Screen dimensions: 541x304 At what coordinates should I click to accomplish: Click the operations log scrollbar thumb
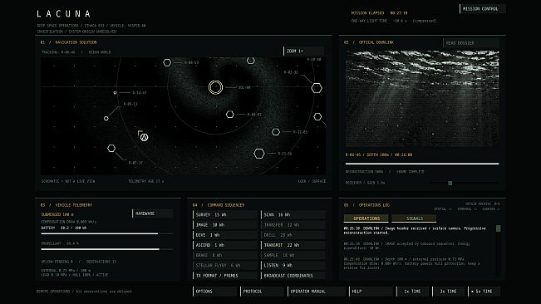pos(498,228)
